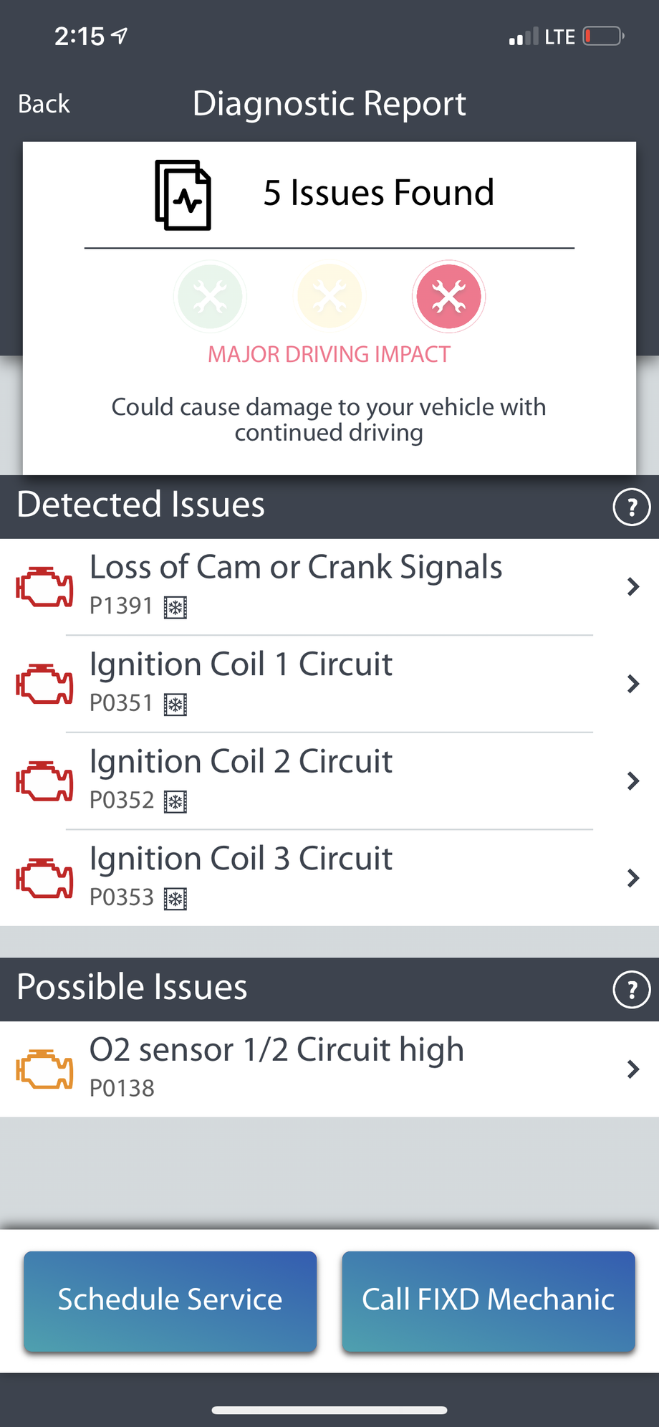The image size is (659, 1427).
Task: Tap the diagnostic report document icon
Action: click(183, 195)
